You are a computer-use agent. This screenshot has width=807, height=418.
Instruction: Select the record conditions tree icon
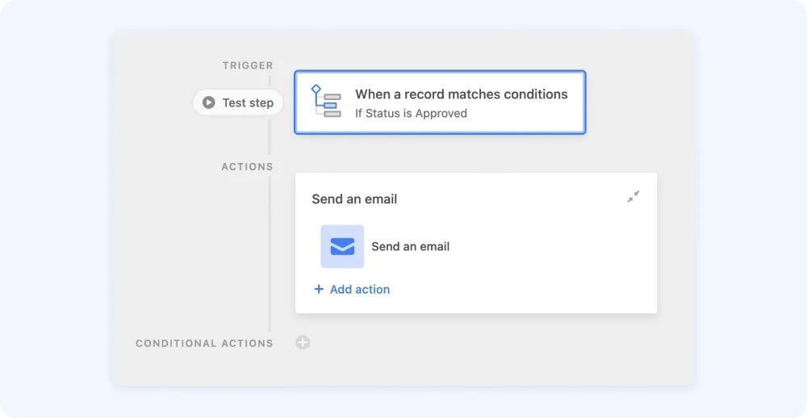326,102
